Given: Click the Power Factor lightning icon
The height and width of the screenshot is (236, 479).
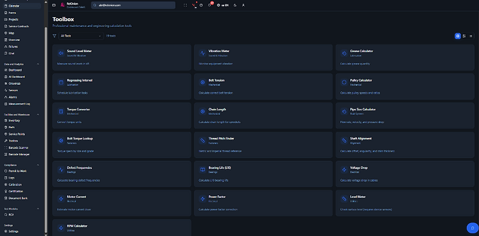Looking at the screenshot, I should point(202,199).
